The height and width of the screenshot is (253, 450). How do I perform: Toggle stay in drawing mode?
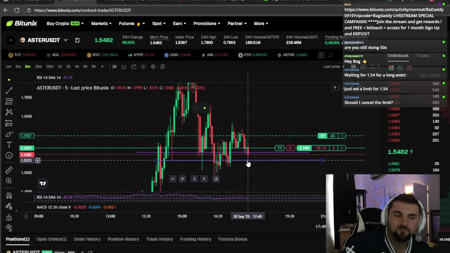(x=9, y=207)
